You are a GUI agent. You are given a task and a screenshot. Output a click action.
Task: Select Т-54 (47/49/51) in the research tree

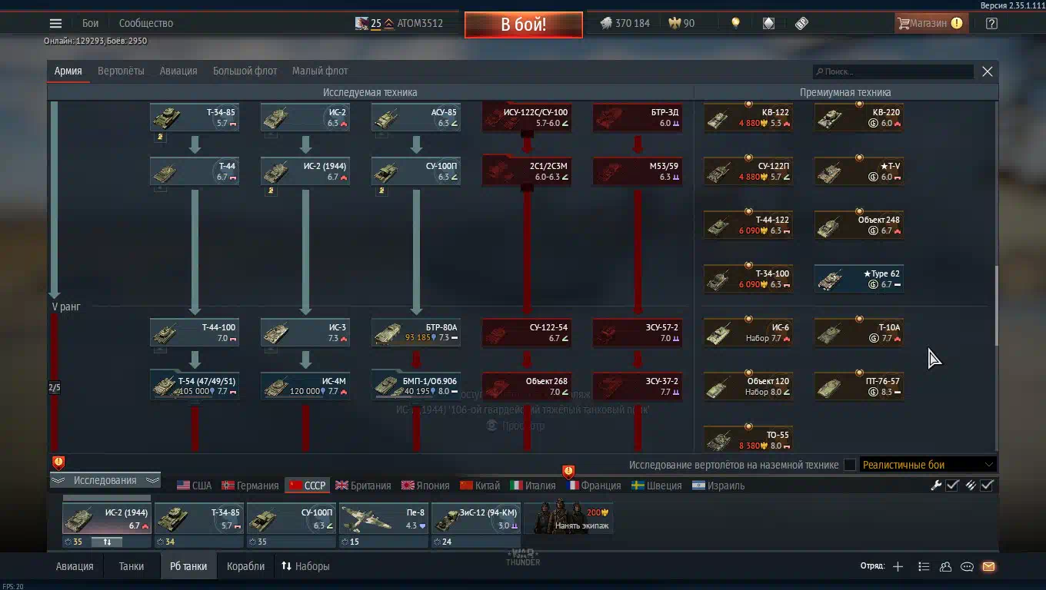pyautogui.click(x=195, y=386)
